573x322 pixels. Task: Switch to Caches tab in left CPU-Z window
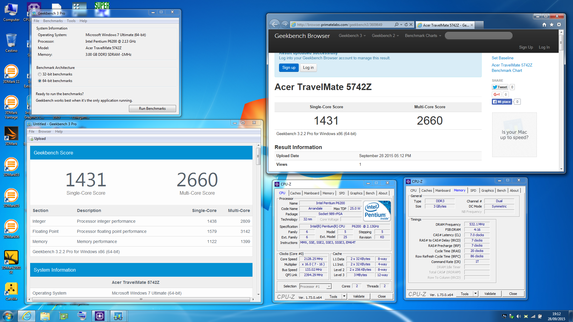[295, 193]
